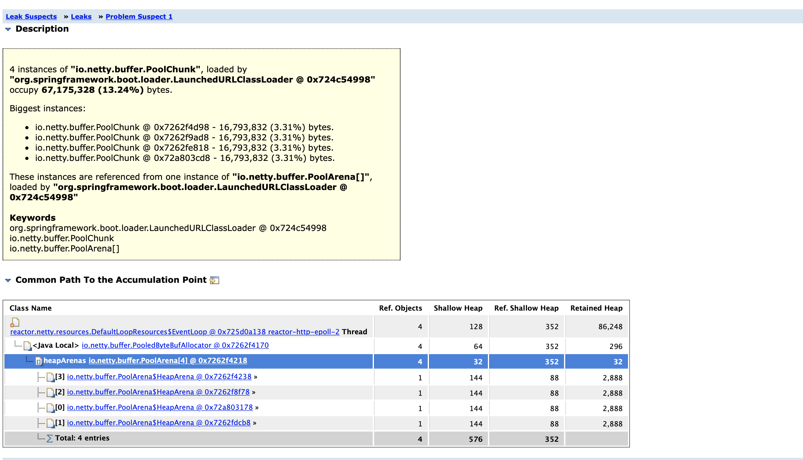Expand HeapArena @ 0x72a803178 via its » arrow

(x=257, y=408)
